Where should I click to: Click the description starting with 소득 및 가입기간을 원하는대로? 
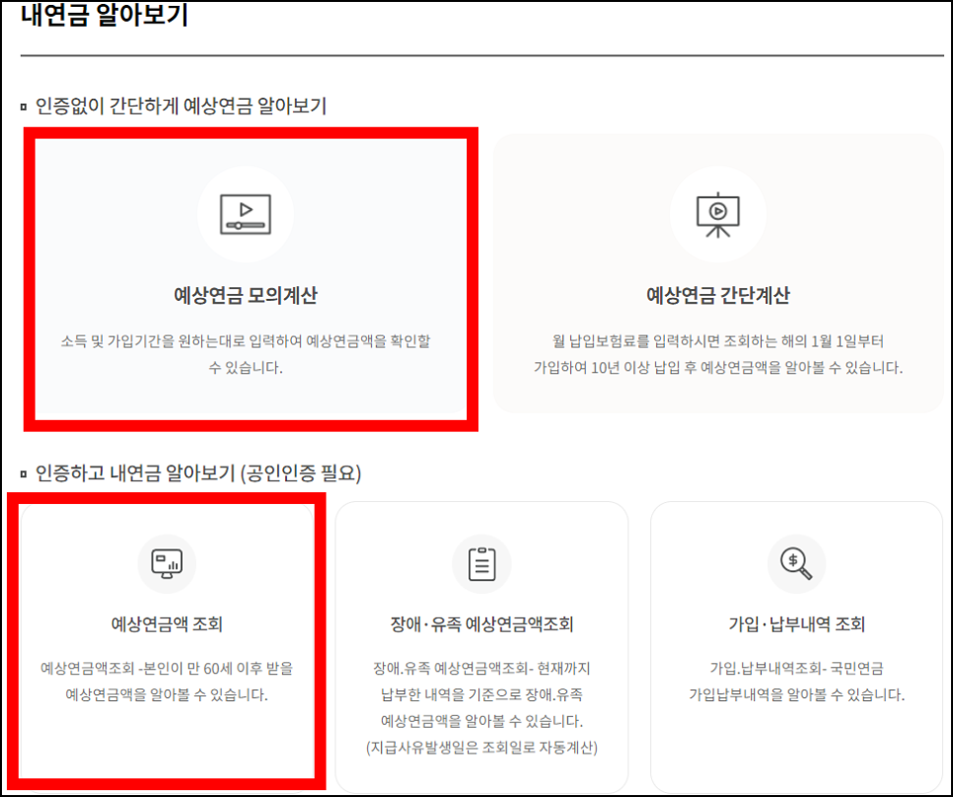(x=246, y=354)
